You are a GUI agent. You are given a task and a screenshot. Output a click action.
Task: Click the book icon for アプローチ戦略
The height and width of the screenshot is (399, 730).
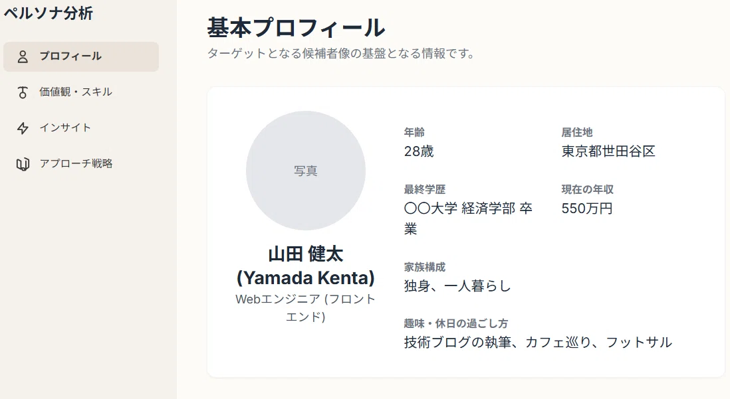[x=23, y=164]
